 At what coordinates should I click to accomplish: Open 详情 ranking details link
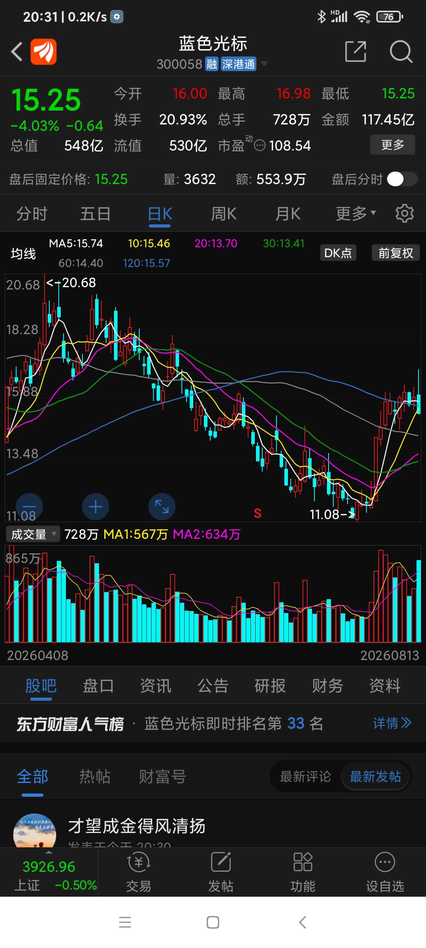(392, 723)
